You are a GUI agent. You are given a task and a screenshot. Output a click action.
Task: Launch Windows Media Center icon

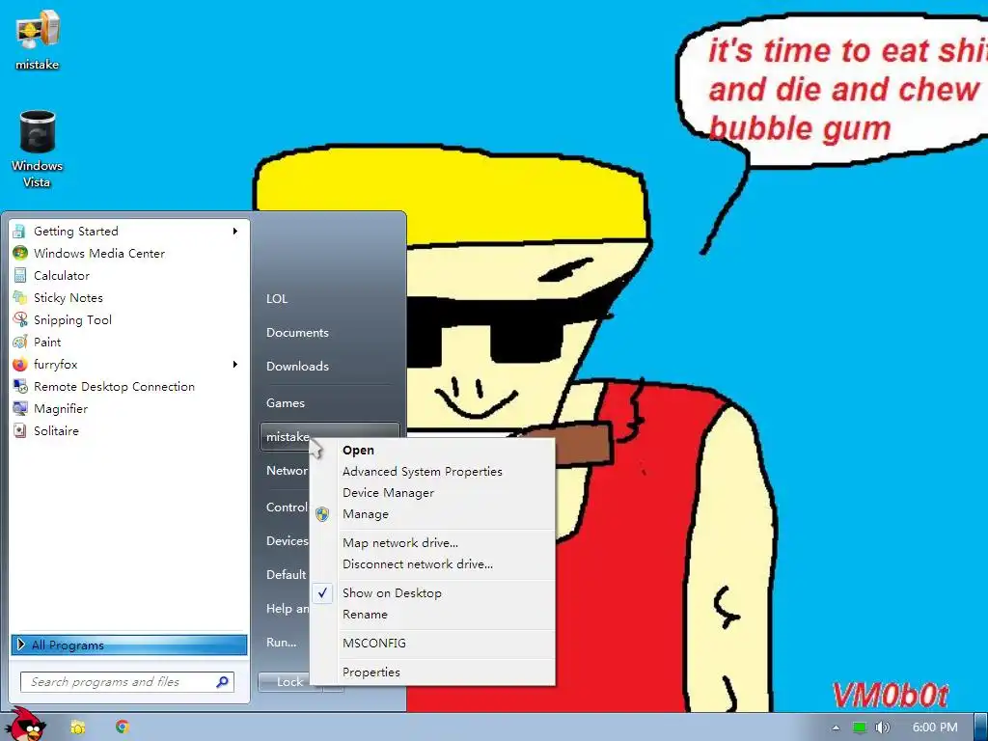(x=20, y=254)
